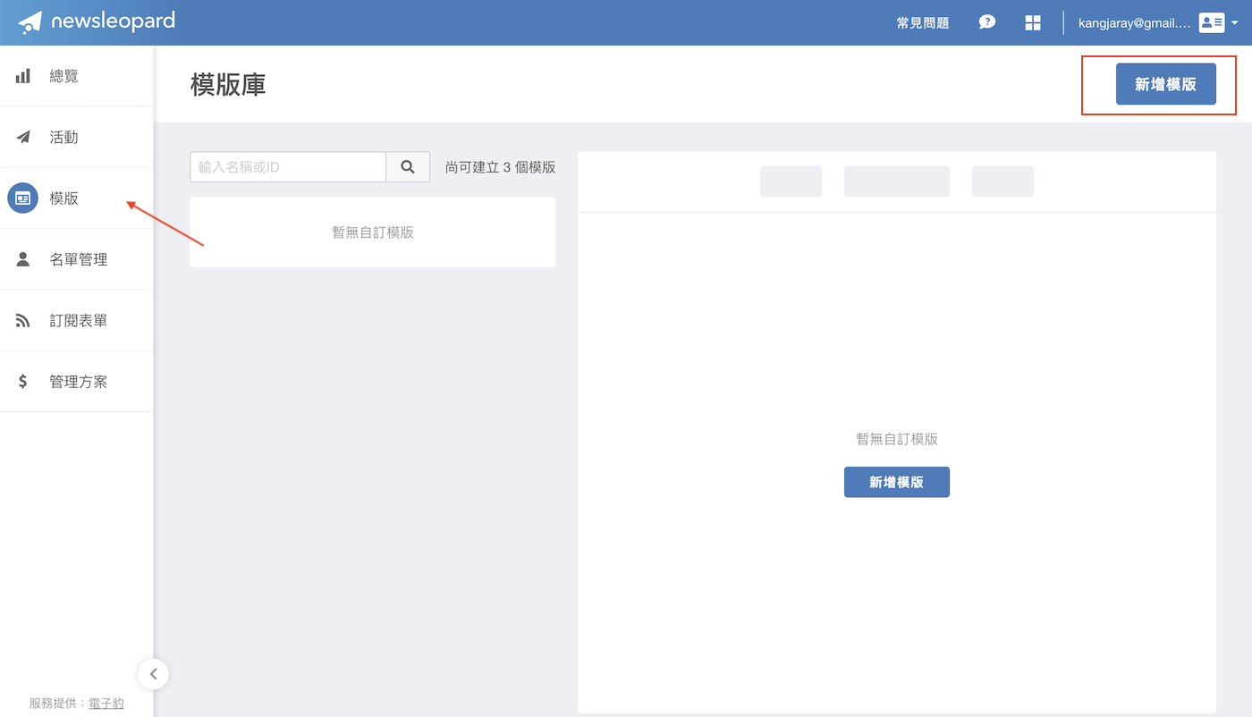Click 暫無自訂模版 text in preview panel
The image size is (1252, 717).
tap(897, 439)
